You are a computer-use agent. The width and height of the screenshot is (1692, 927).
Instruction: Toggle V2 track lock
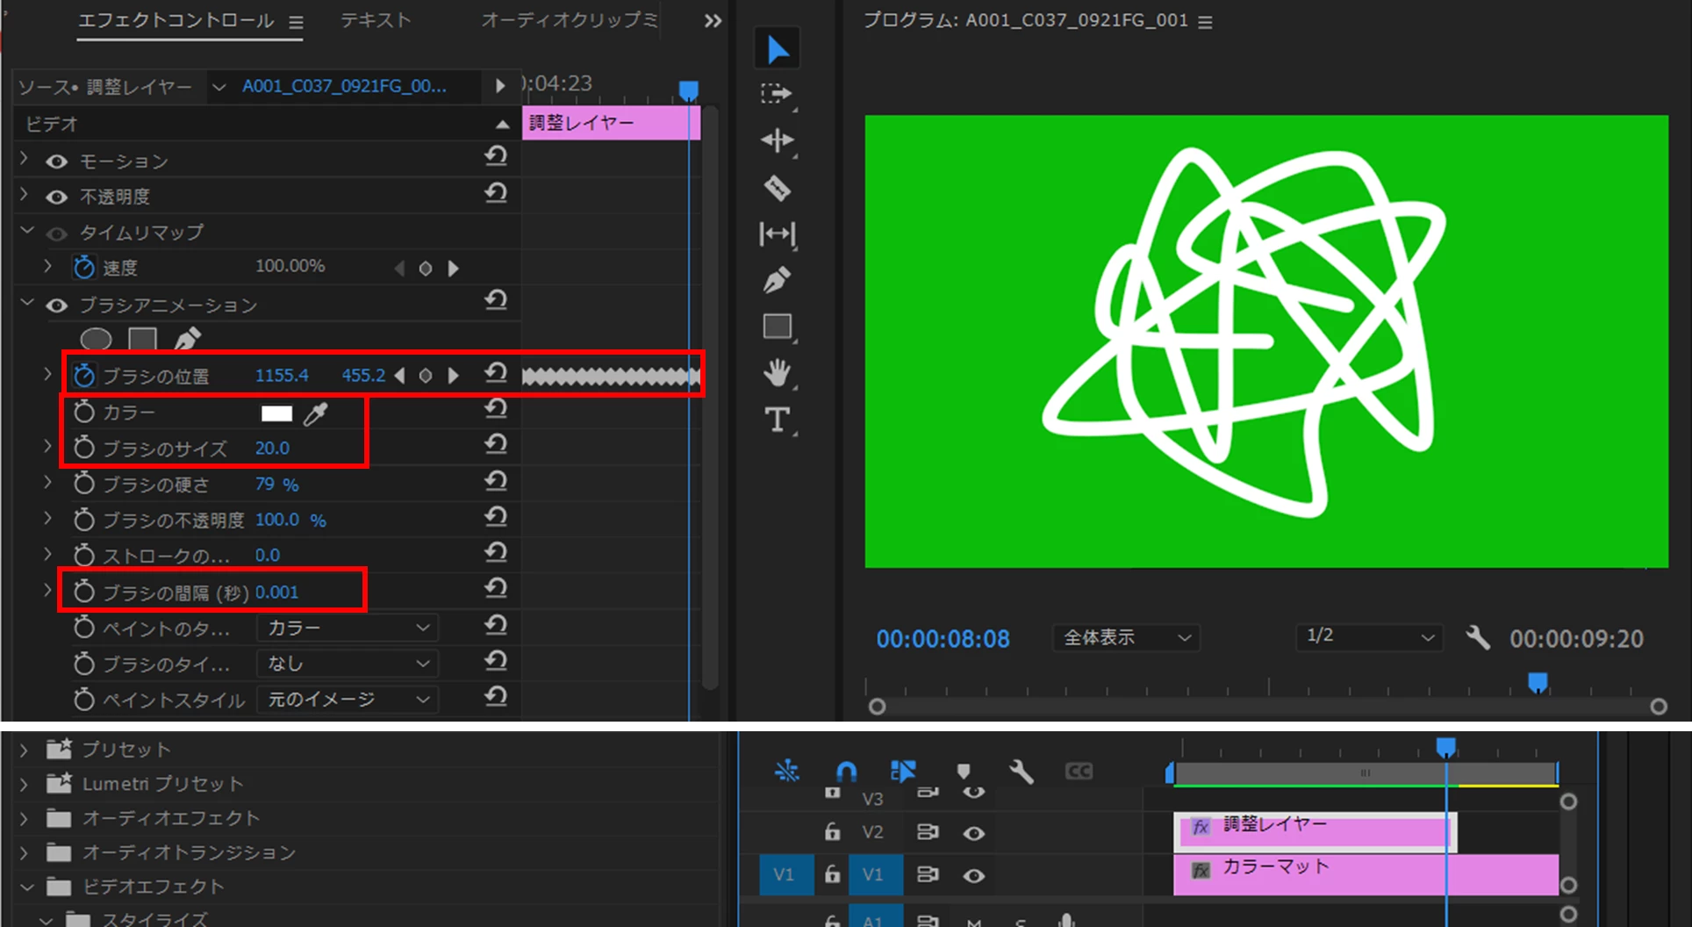point(833,831)
